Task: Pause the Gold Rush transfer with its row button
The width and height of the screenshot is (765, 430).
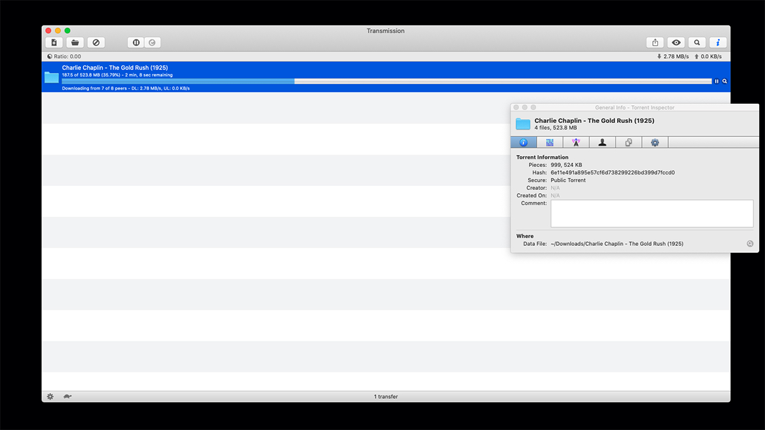Action: (x=717, y=82)
